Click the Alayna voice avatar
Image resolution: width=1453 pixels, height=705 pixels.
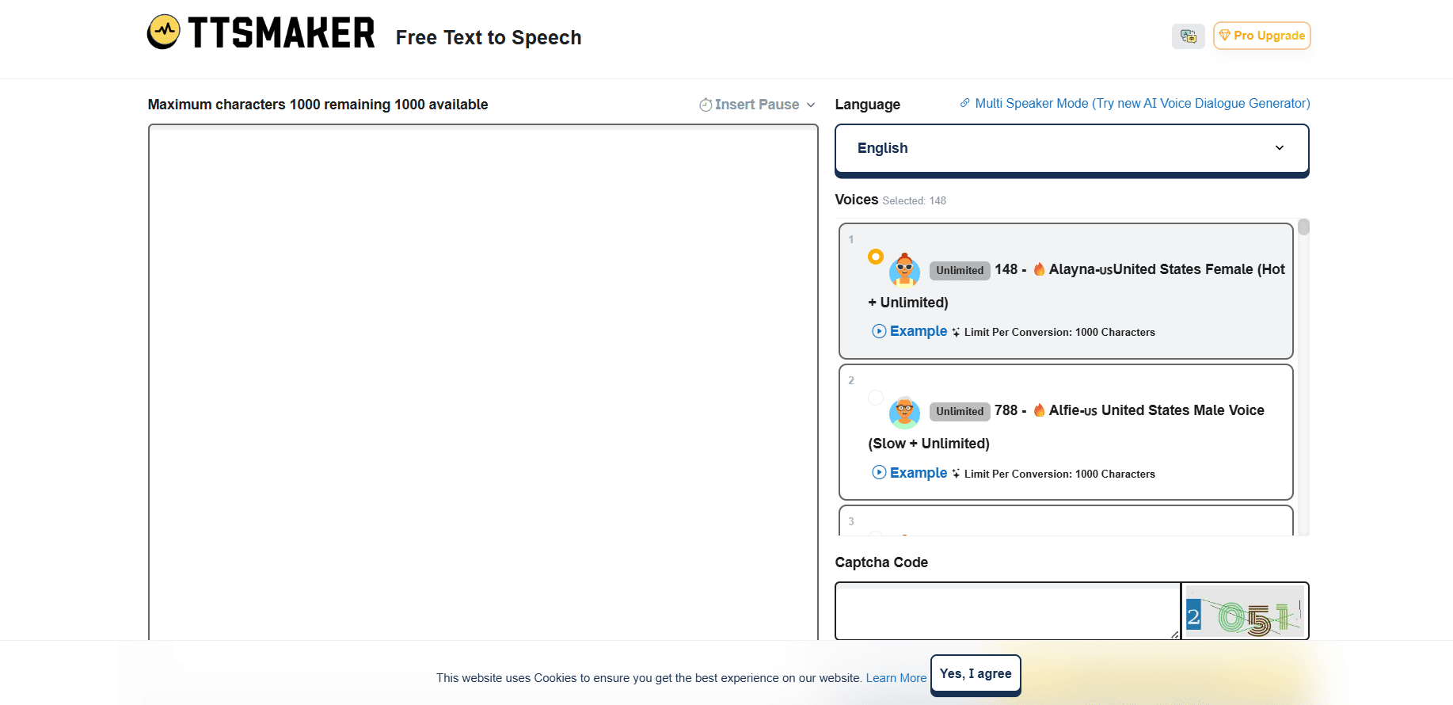click(x=904, y=269)
